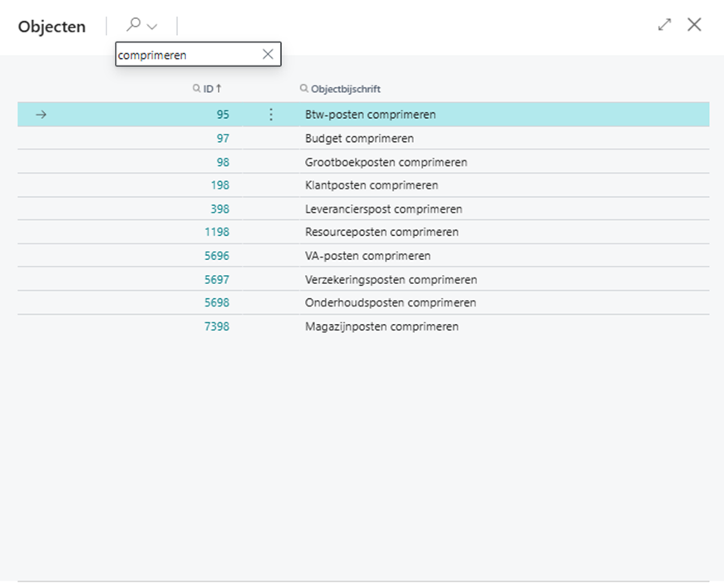Click ID 7398 for Magazijnposten comprimeren
724x584 pixels.
pos(216,326)
